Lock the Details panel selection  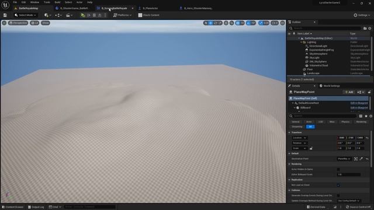(369, 92)
